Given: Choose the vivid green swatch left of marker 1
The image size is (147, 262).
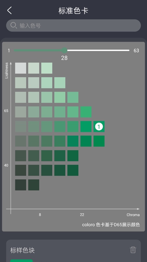Looking at the screenshot, I should click(x=86, y=127).
